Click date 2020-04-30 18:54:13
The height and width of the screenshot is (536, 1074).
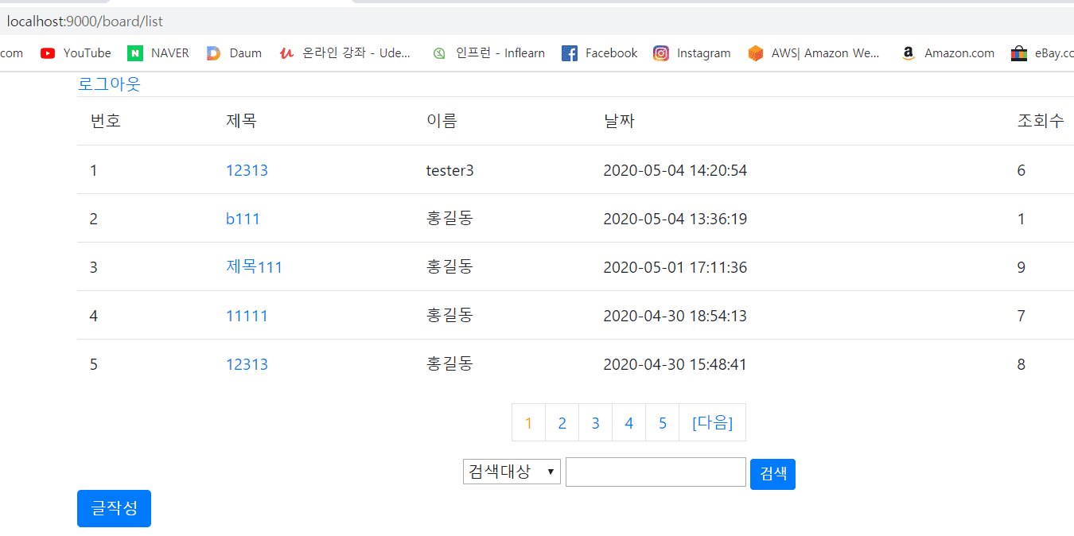pyautogui.click(x=675, y=316)
